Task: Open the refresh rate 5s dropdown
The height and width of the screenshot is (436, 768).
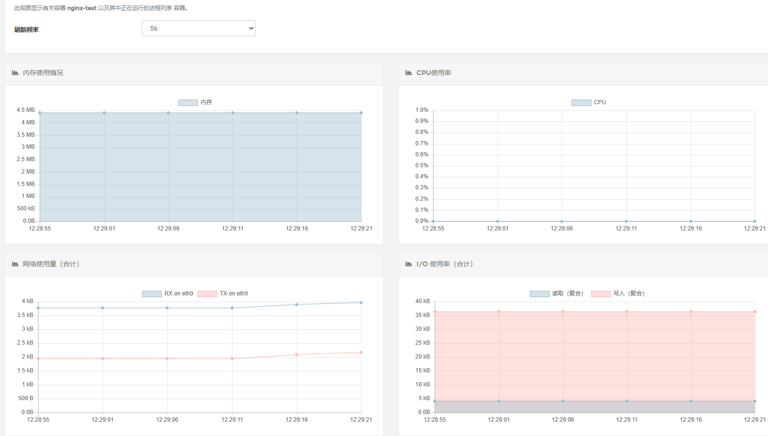Action: coord(199,28)
